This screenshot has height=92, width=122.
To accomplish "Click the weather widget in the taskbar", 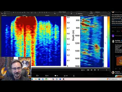I will coord(112,79).
